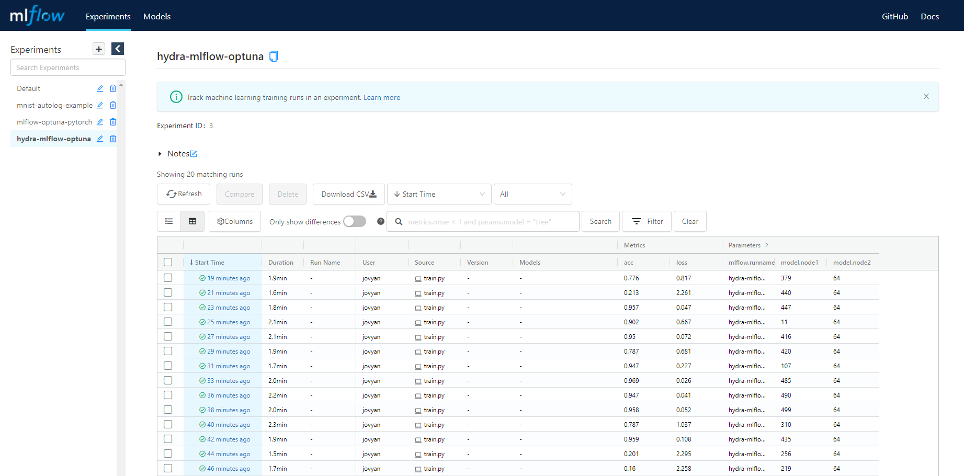Open the Columns selector
Screen dimensions: 964x476
(x=235, y=221)
